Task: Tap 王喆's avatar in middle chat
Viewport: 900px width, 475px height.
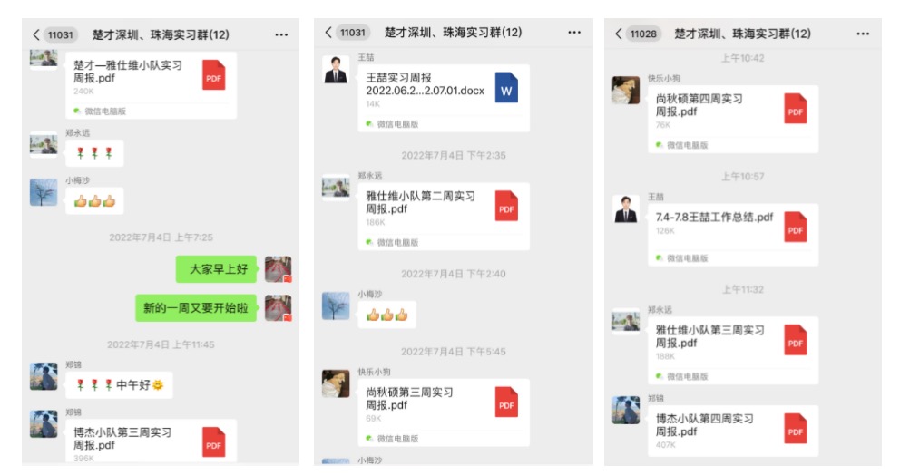Action: (x=336, y=70)
